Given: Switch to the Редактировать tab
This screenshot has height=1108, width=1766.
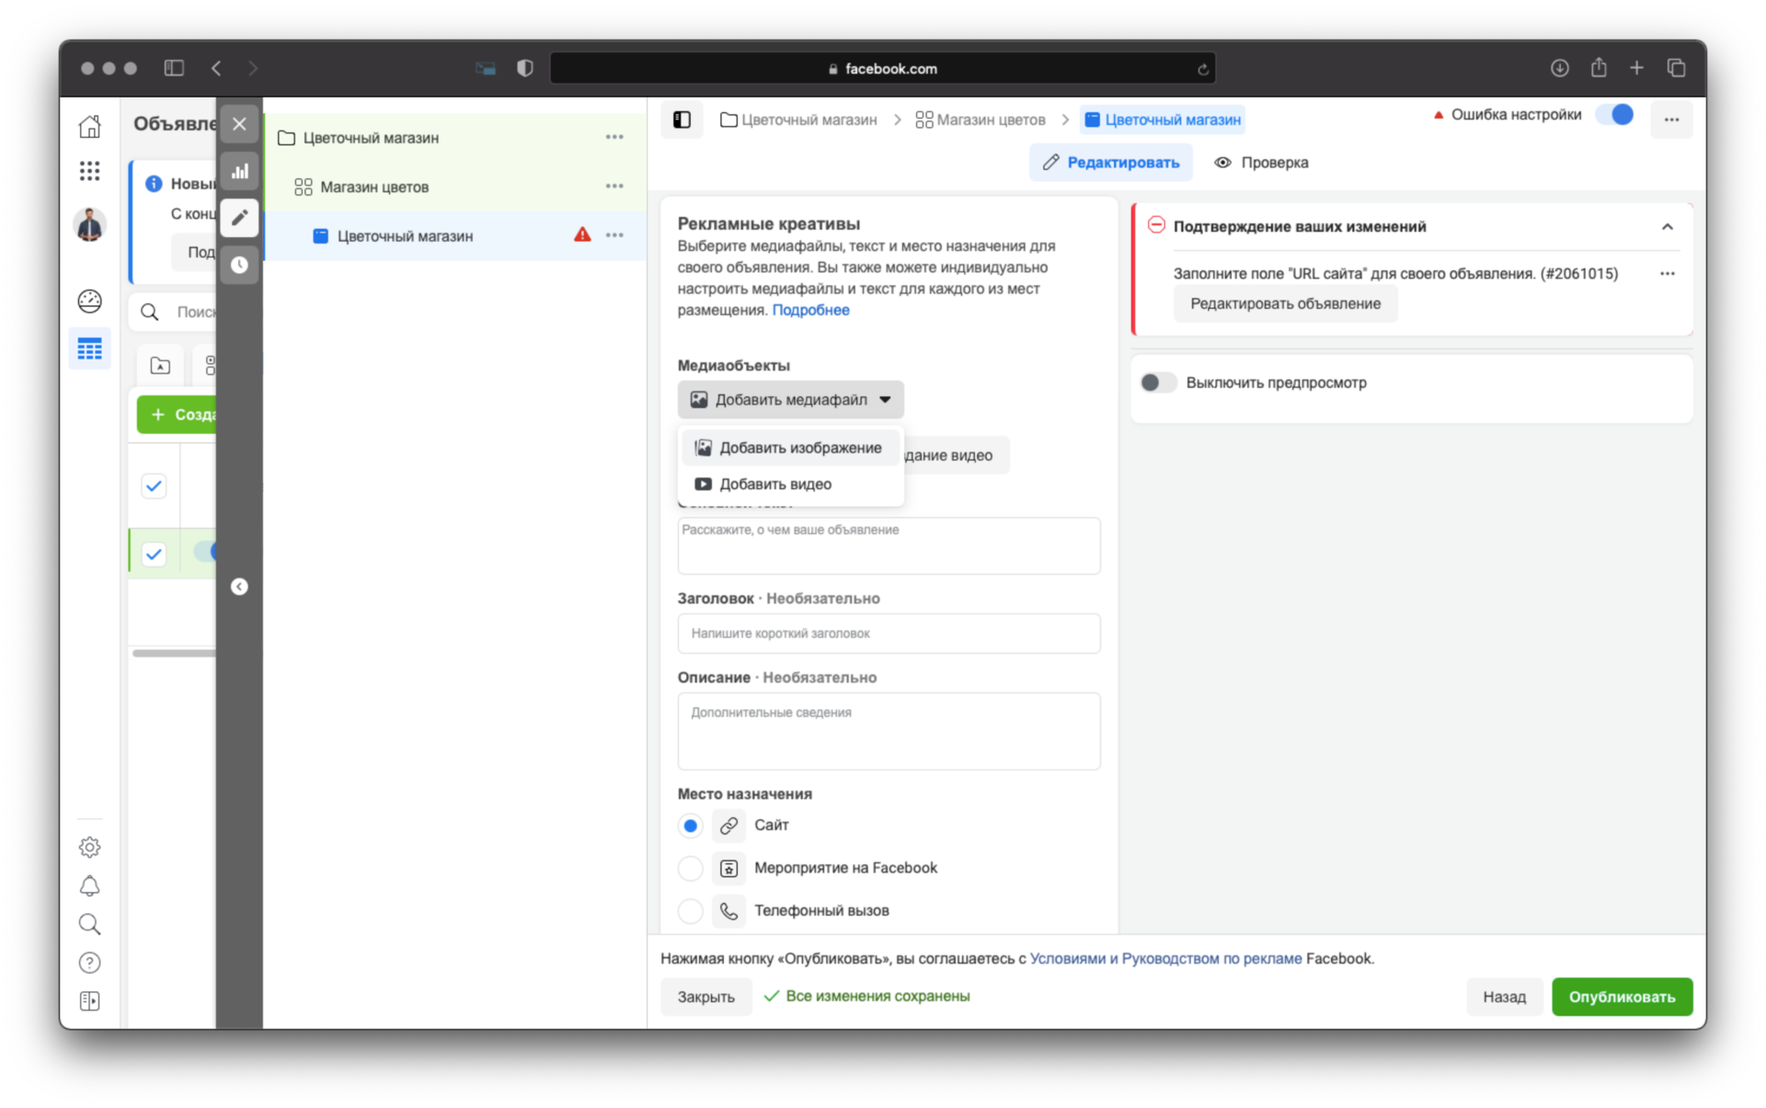Looking at the screenshot, I should click(x=1109, y=164).
